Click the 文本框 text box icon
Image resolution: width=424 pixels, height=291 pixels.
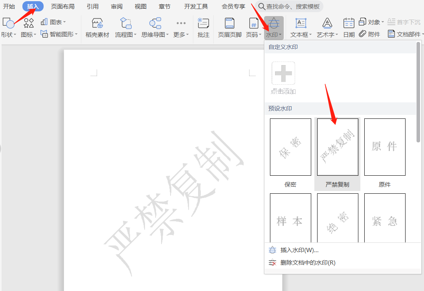click(x=301, y=24)
